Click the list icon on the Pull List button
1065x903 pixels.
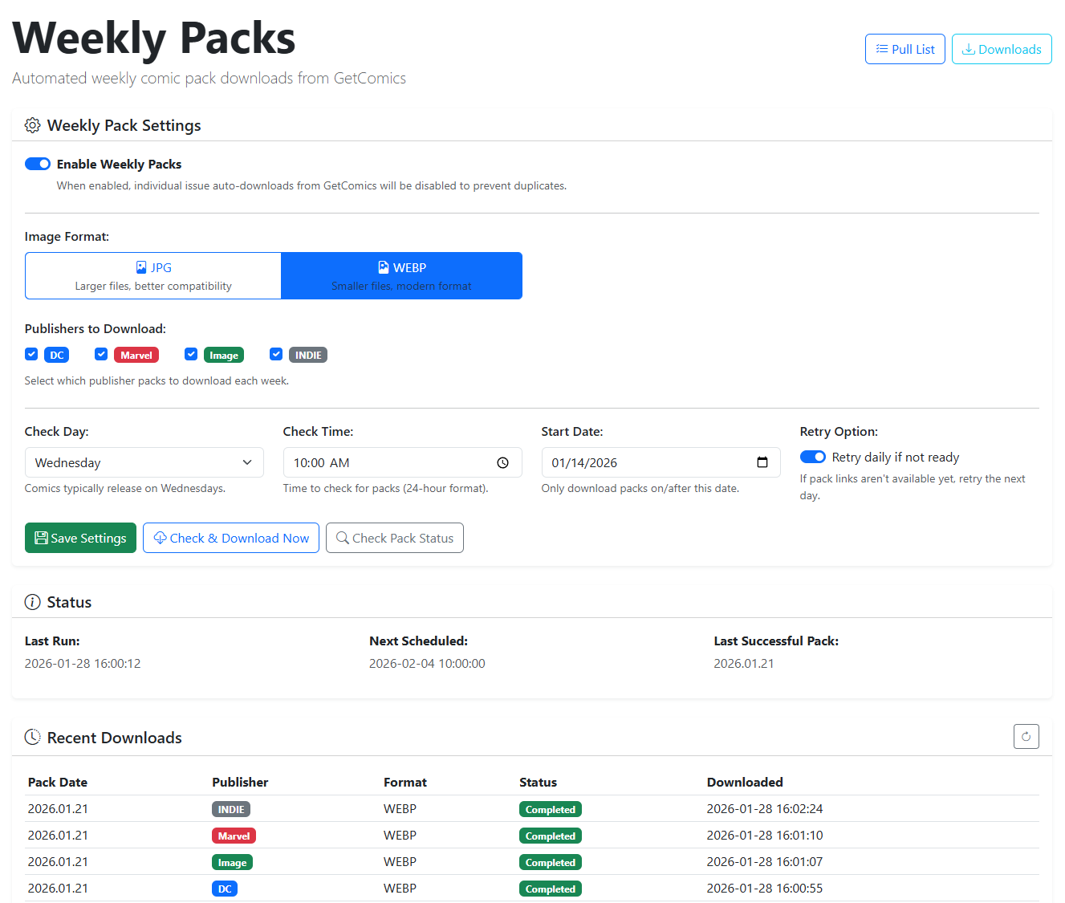tap(880, 49)
